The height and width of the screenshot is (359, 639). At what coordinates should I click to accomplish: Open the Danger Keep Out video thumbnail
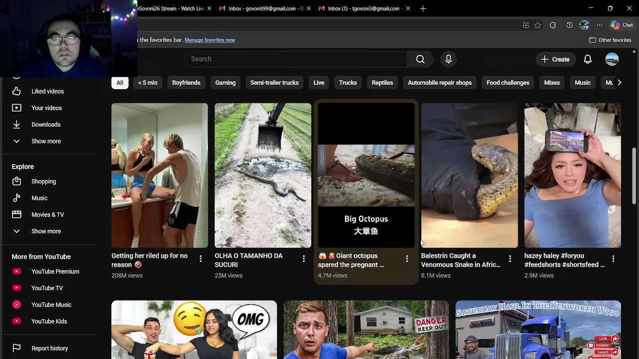(366, 330)
